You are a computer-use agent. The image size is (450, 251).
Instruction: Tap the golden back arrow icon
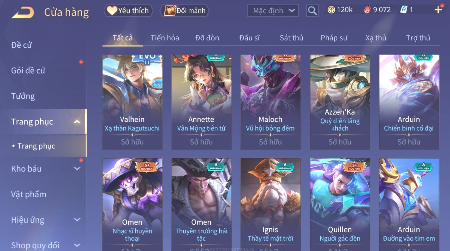click(x=23, y=12)
